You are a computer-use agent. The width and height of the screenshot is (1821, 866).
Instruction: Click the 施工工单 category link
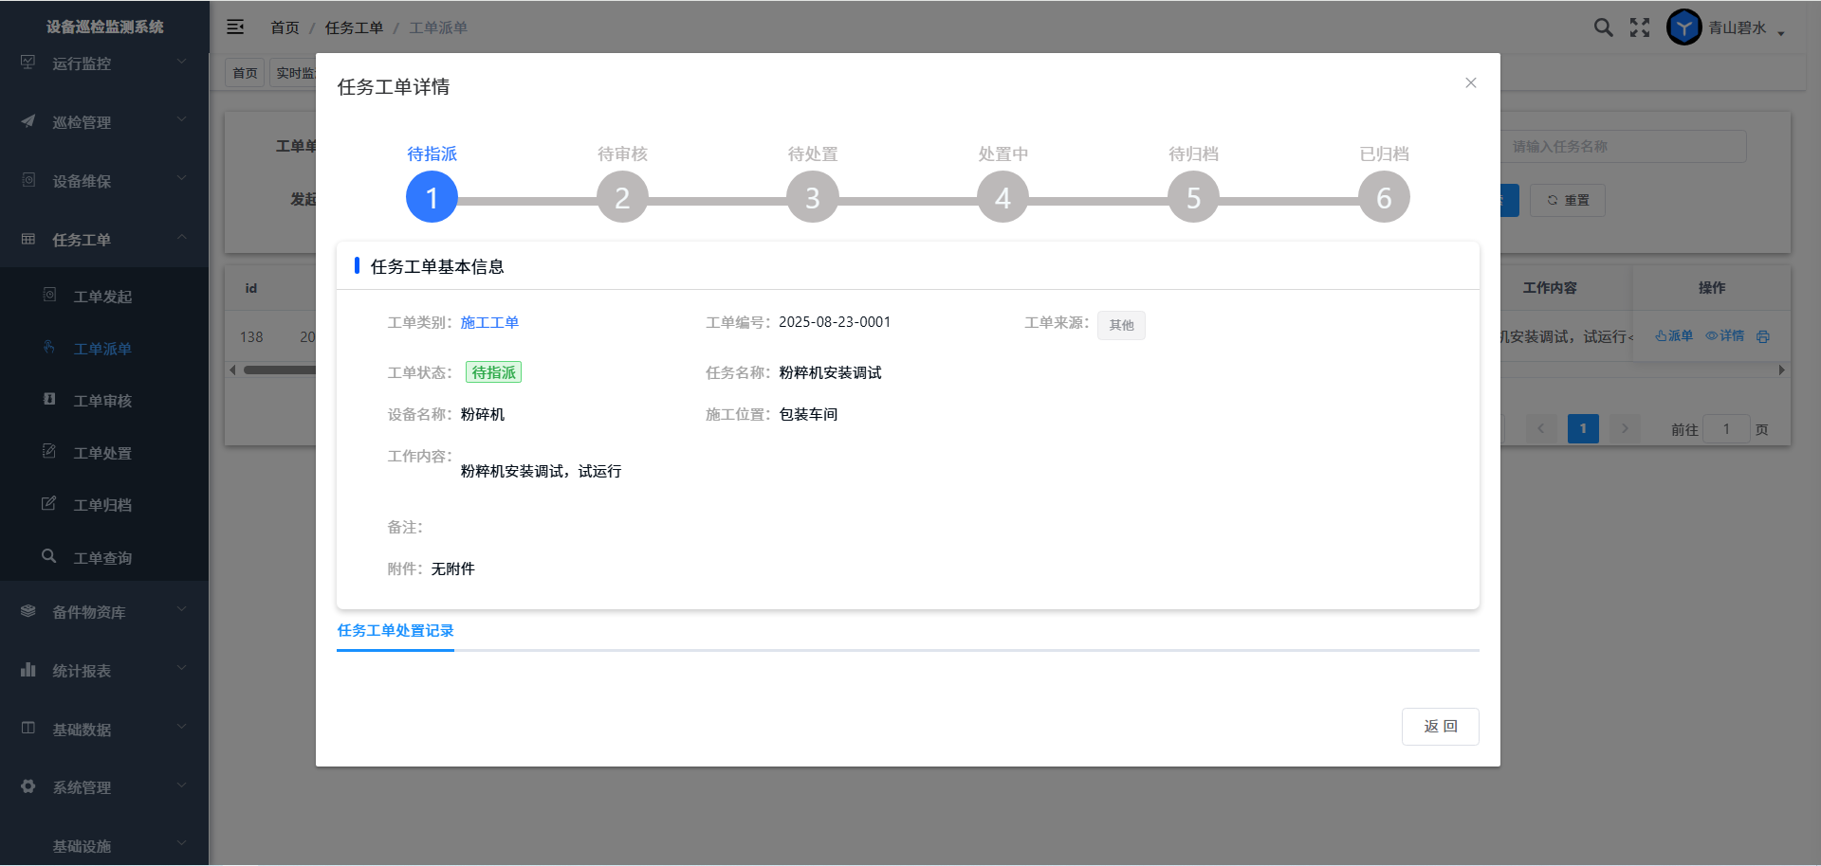coord(489,323)
